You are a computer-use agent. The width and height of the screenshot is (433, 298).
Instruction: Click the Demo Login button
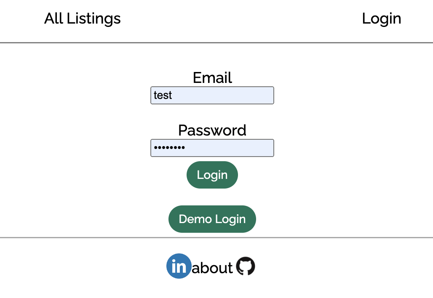pyautogui.click(x=212, y=219)
